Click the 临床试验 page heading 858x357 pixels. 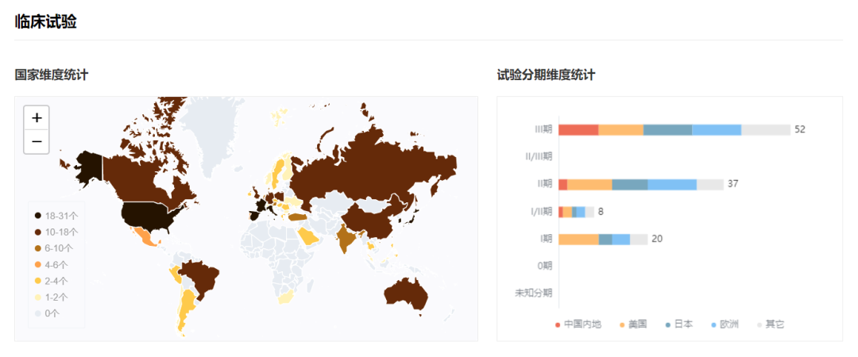coord(46,21)
